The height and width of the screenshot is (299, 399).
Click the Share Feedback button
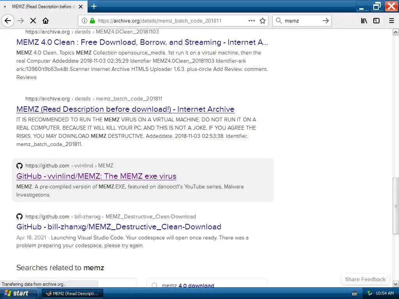click(365, 279)
